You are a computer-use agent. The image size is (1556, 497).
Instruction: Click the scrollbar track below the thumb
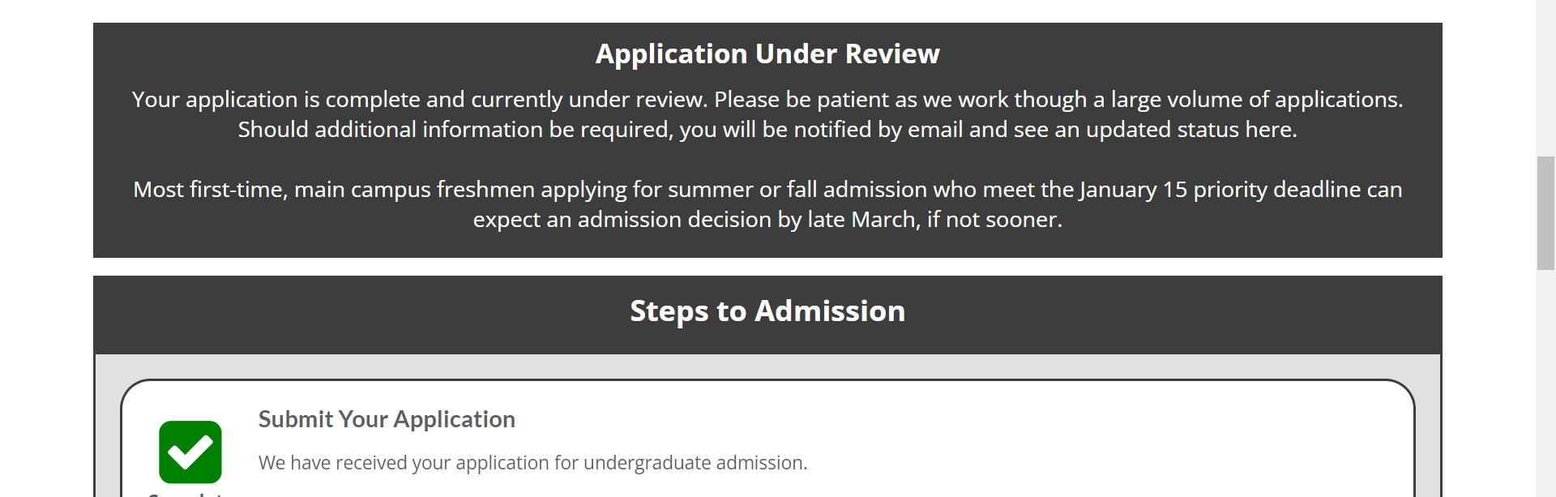pos(1545,381)
